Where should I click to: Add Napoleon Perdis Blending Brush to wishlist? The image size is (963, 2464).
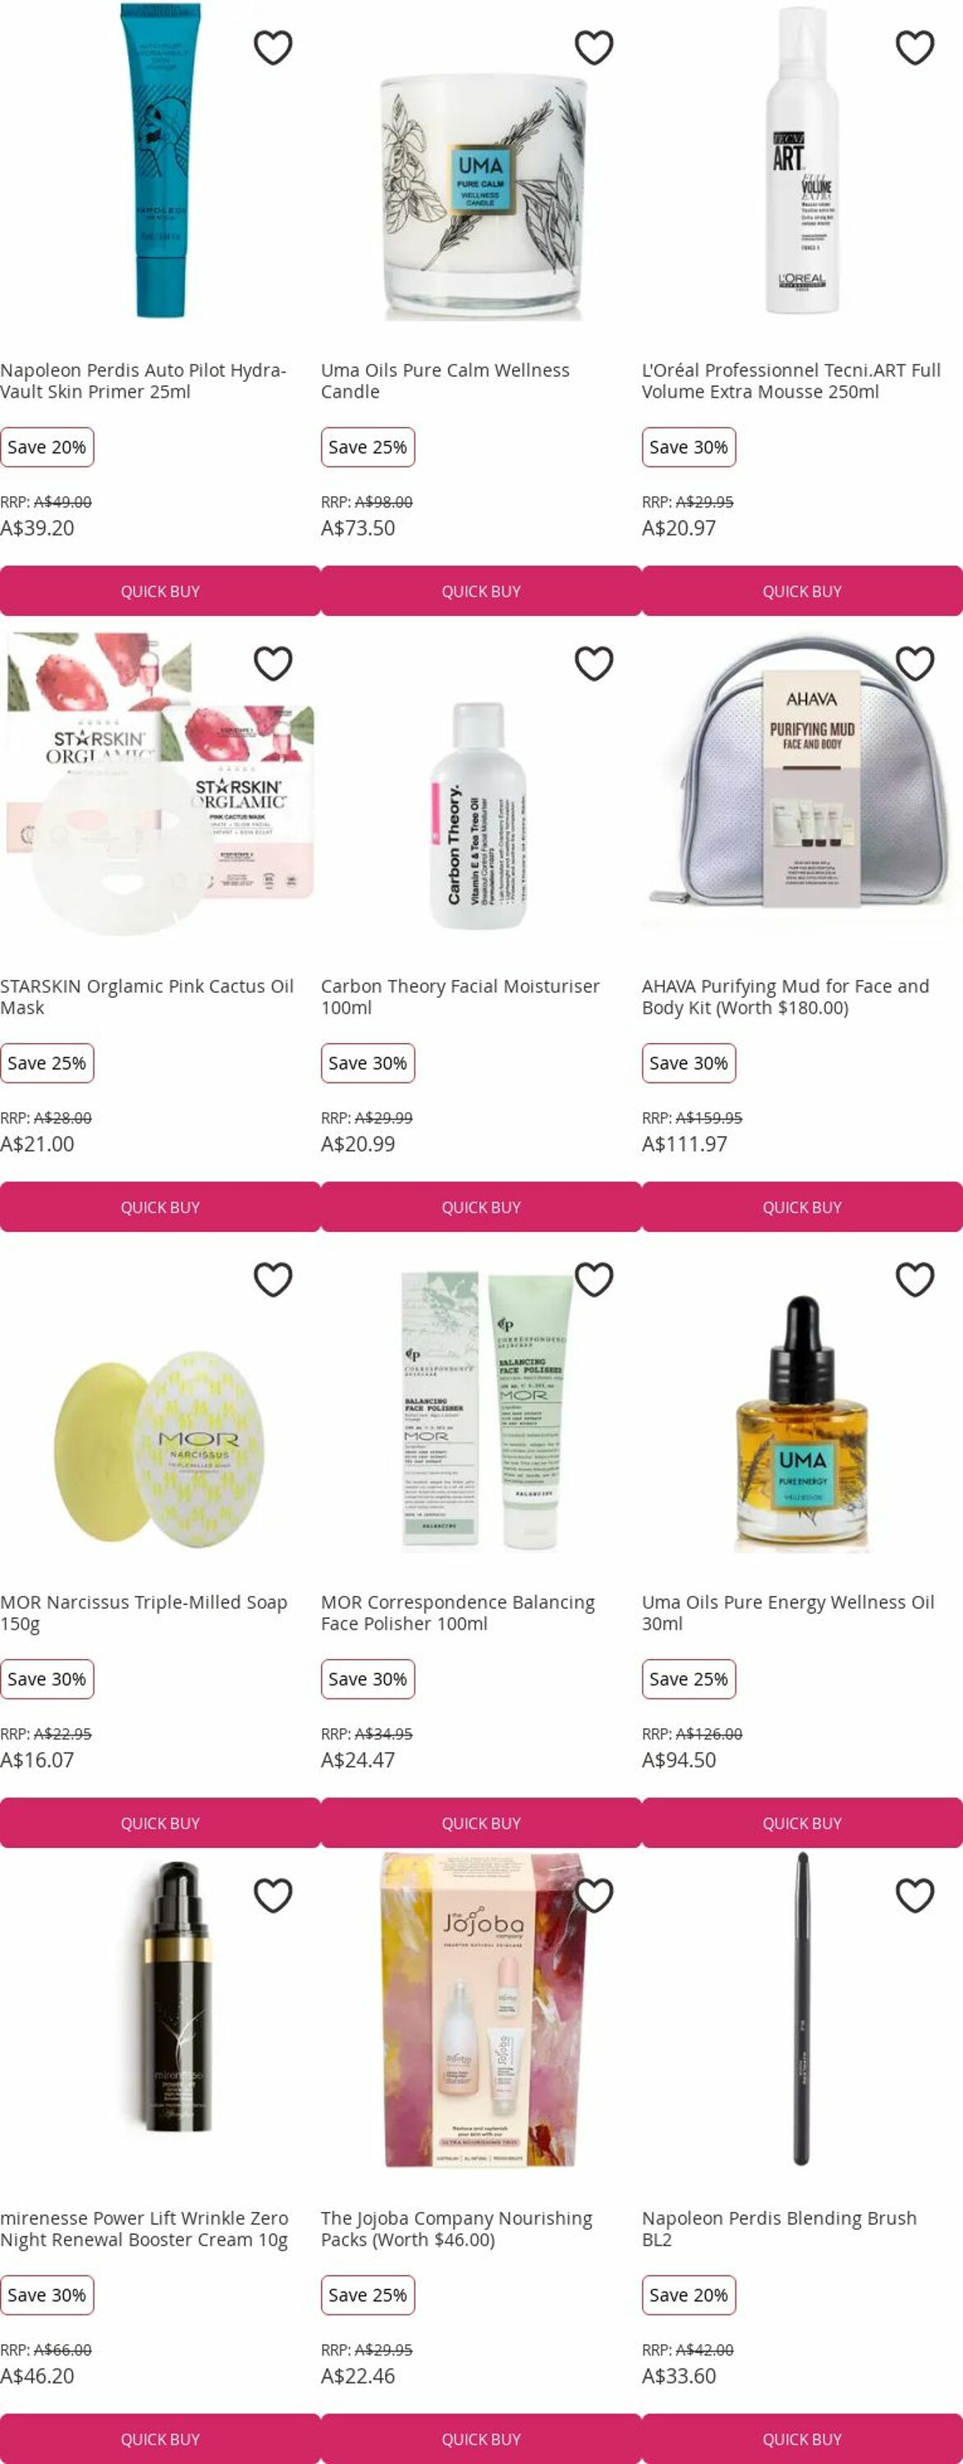pyautogui.click(x=915, y=1895)
